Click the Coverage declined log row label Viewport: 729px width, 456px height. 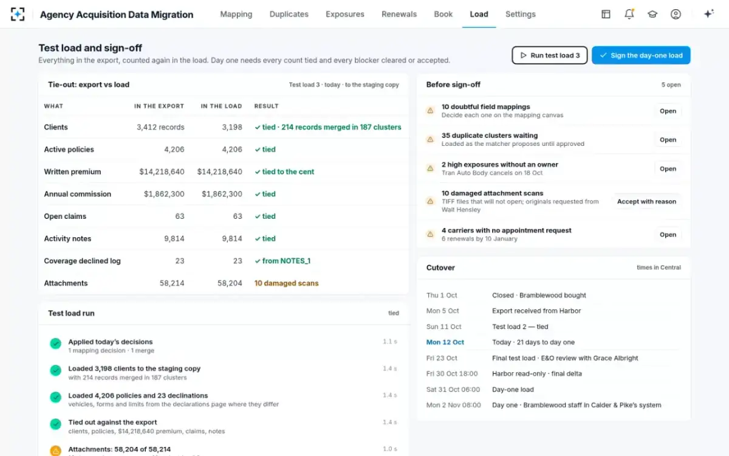(82, 261)
